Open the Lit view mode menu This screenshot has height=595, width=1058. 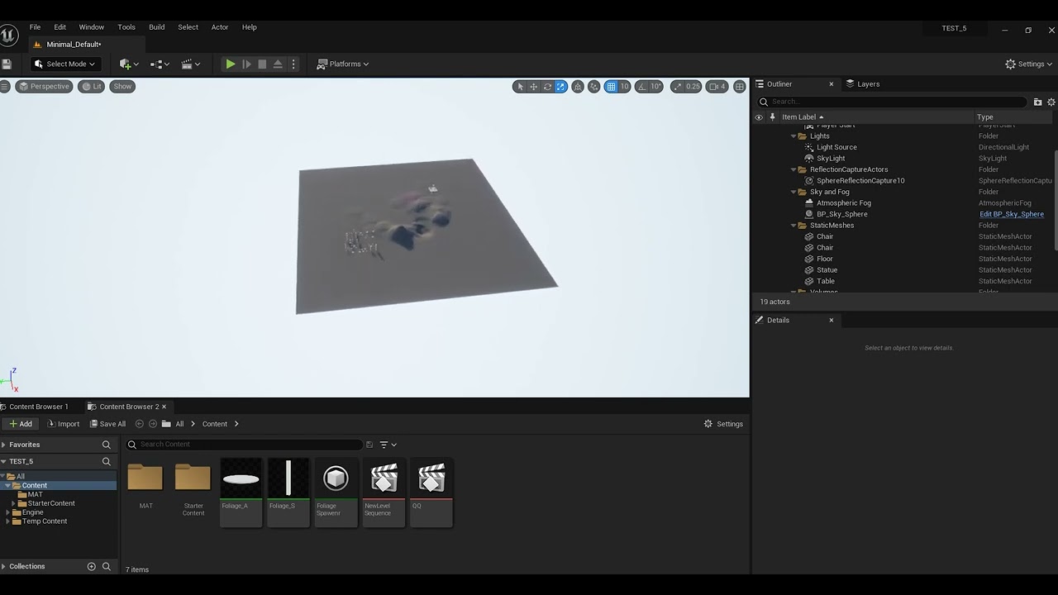[92, 86]
